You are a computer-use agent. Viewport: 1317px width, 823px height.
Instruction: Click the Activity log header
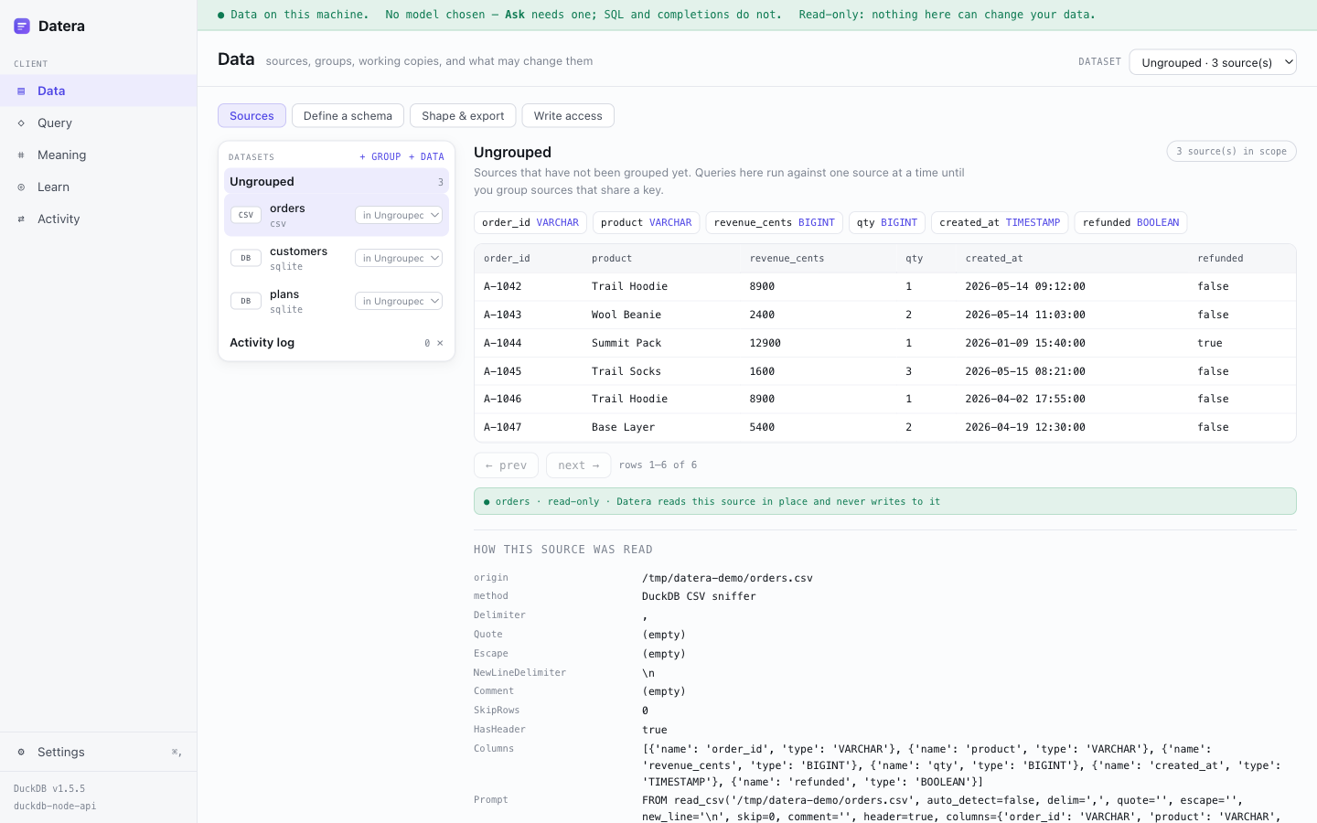262,342
